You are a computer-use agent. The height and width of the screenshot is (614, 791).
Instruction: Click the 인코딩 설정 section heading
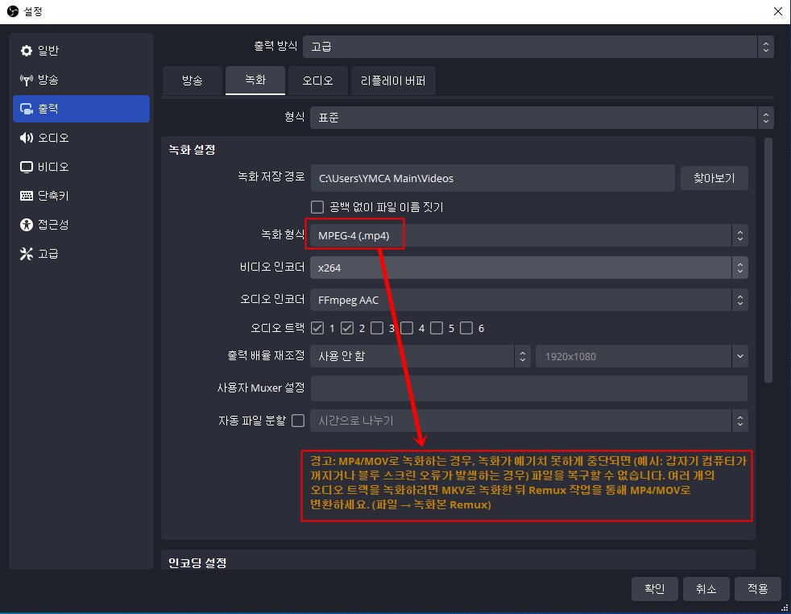click(x=197, y=563)
